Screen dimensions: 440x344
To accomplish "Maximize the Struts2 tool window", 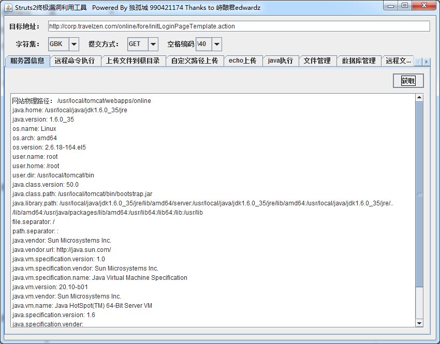I will tap(405, 6).
